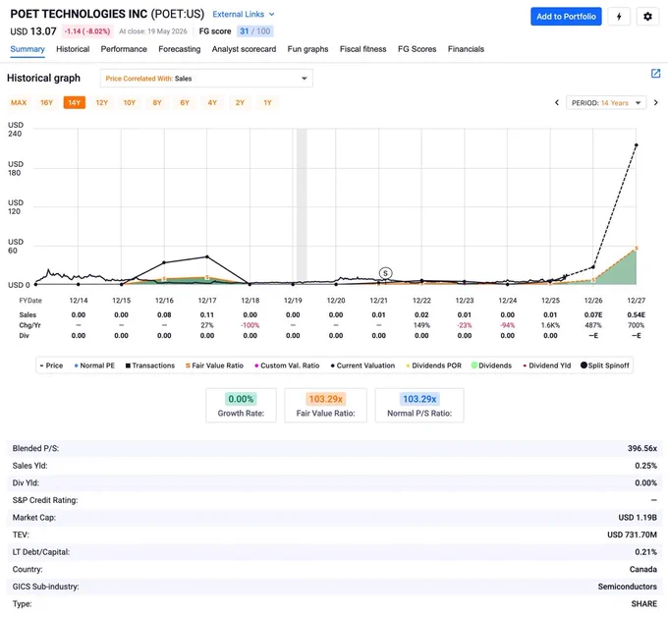Select the 12Y time range button
Image resolution: width=668 pixels, height=619 pixels.
pyautogui.click(x=102, y=102)
